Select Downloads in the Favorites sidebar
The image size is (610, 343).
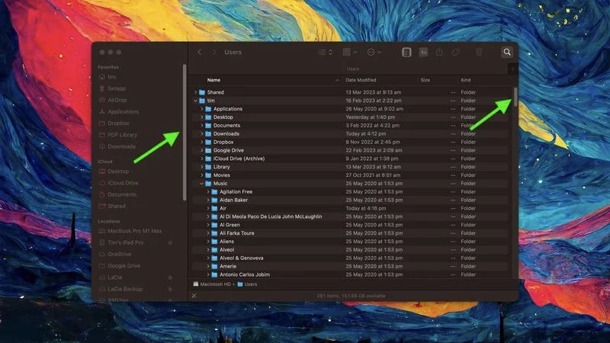tap(120, 146)
